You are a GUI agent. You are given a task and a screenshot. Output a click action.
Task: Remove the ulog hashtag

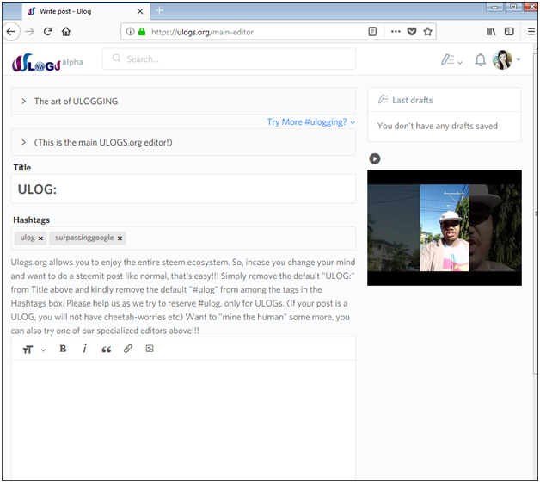(x=40, y=238)
